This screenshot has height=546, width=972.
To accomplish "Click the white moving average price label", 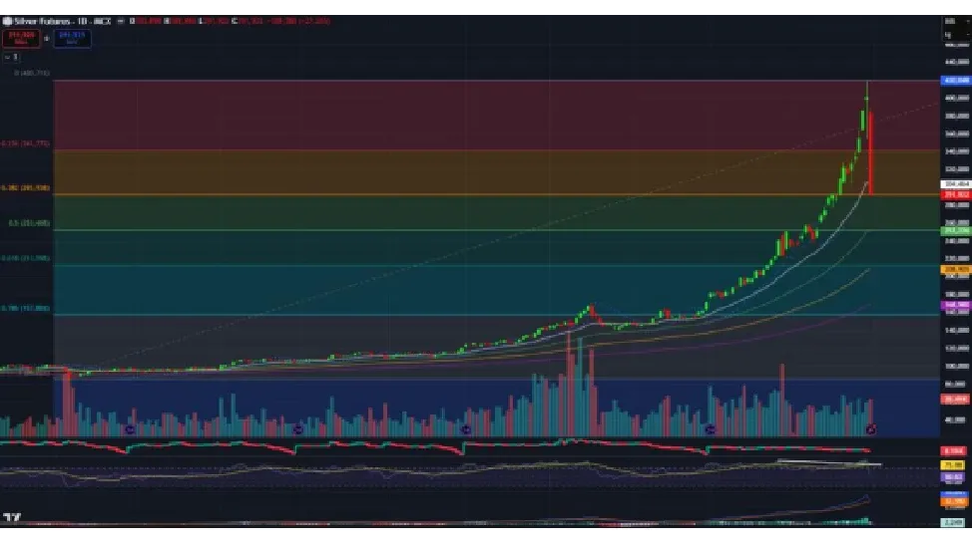I will tap(955, 184).
